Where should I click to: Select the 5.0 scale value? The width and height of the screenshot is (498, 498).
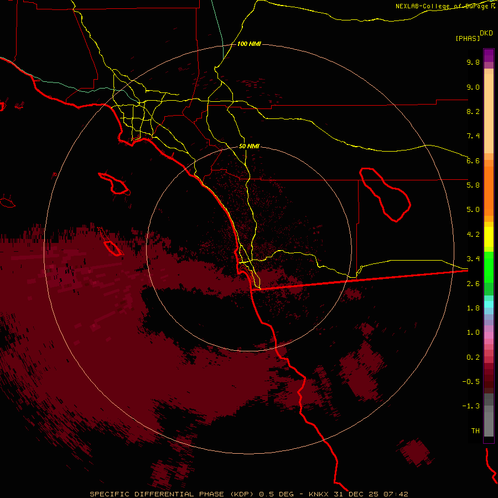(473, 210)
